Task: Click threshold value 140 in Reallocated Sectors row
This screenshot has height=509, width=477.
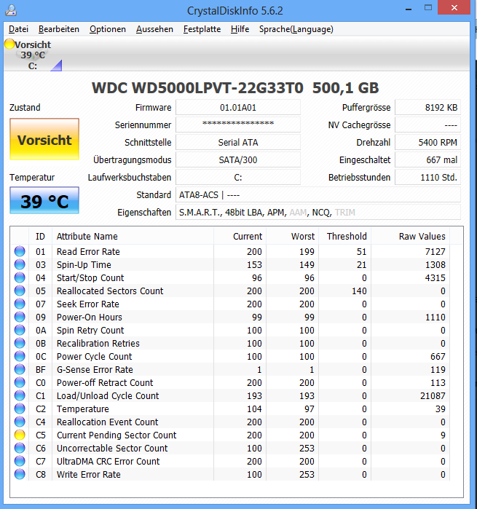Action: click(x=359, y=291)
